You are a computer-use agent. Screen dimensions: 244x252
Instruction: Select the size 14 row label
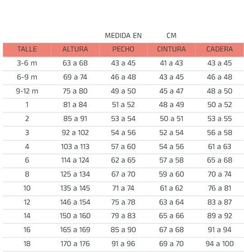click(27, 216)
